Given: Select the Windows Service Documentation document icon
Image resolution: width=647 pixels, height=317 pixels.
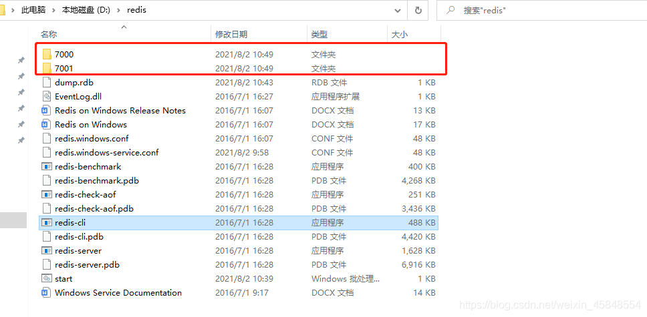Looking at the screenshot, I should [47, 292].
